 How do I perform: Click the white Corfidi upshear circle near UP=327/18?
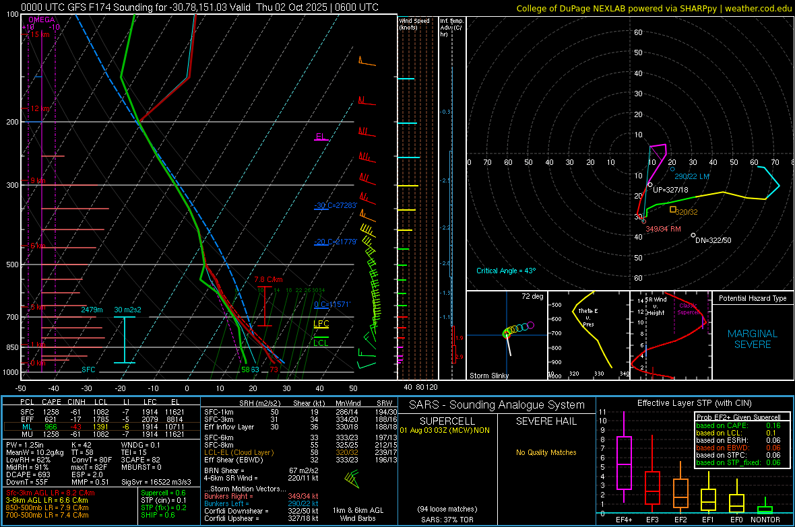[650, 185]
